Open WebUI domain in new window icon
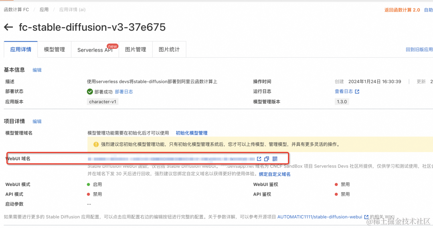This screenshot has height=228, width=433. pos(259,159)
